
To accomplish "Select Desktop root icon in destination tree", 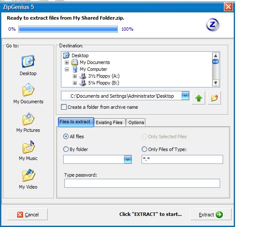I will pos(66,55).
